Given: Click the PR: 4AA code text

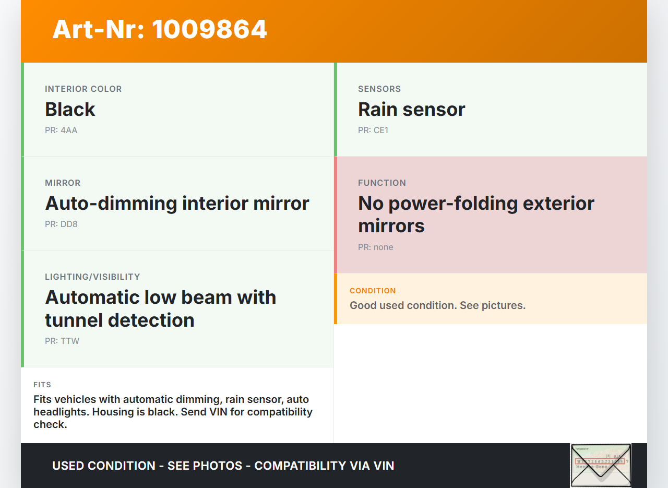Looking at the screenshot, I should (x=61, y=130).
